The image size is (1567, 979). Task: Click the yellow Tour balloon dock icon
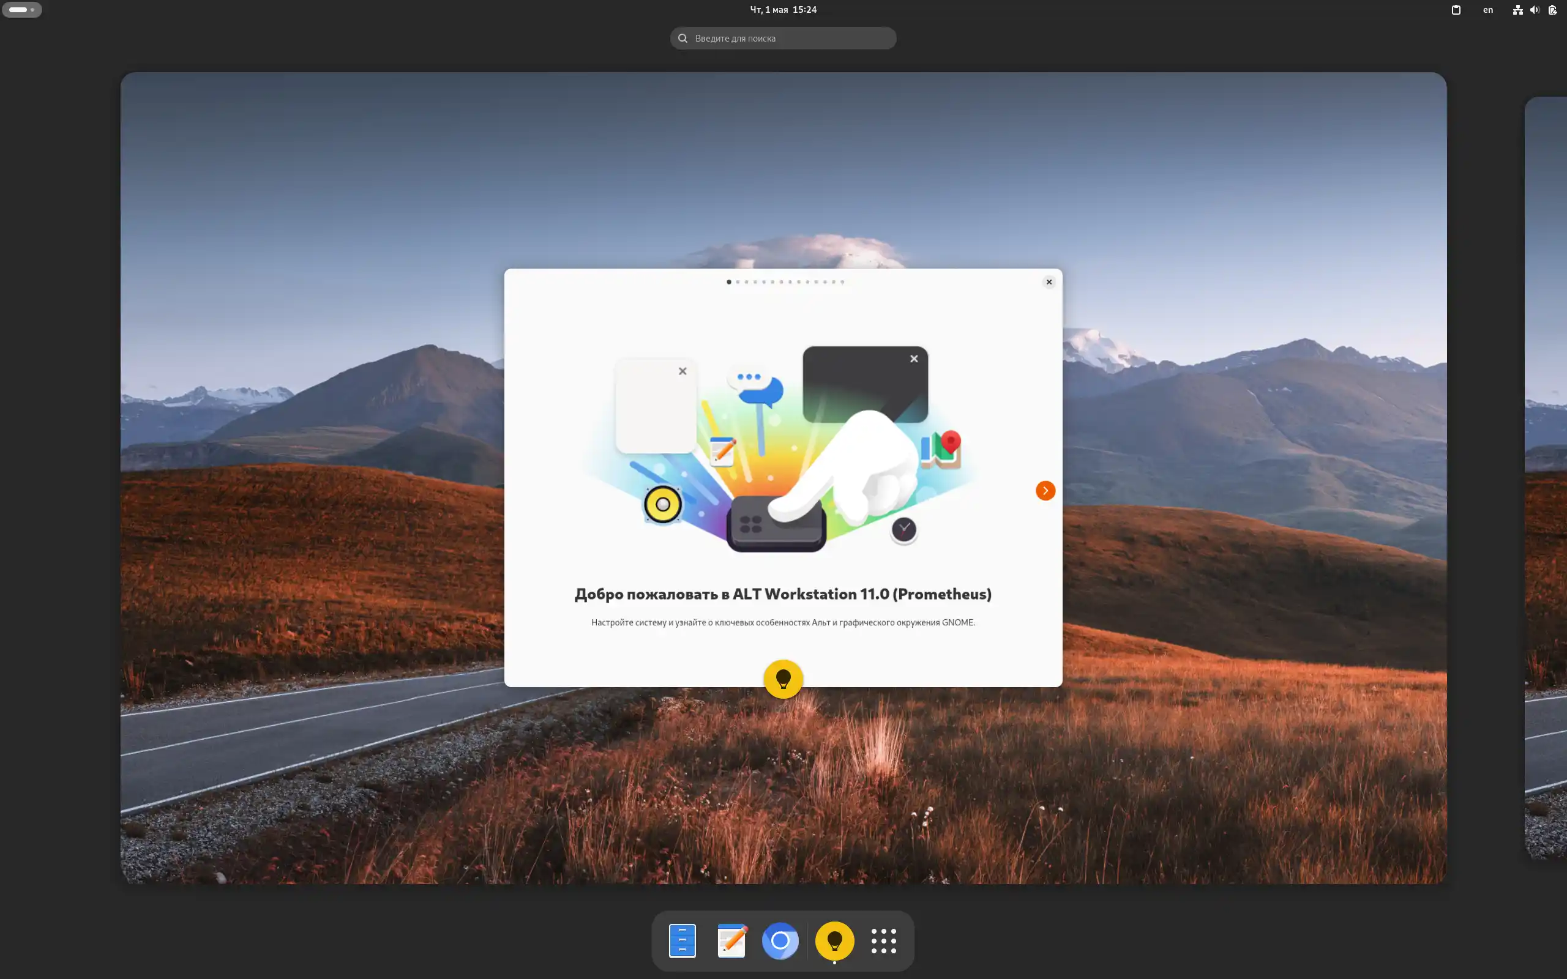(x=834, y=940)
